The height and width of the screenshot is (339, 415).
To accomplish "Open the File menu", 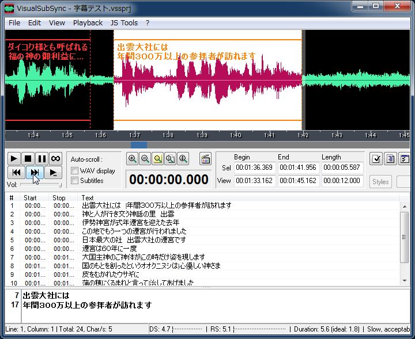I will click(x=14, y=23).
